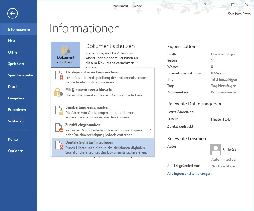The width and height of the screenshot is (254, 211).
Task: Expand Zugriff einschränken submenu arrow
Action: tap(151, 130)
